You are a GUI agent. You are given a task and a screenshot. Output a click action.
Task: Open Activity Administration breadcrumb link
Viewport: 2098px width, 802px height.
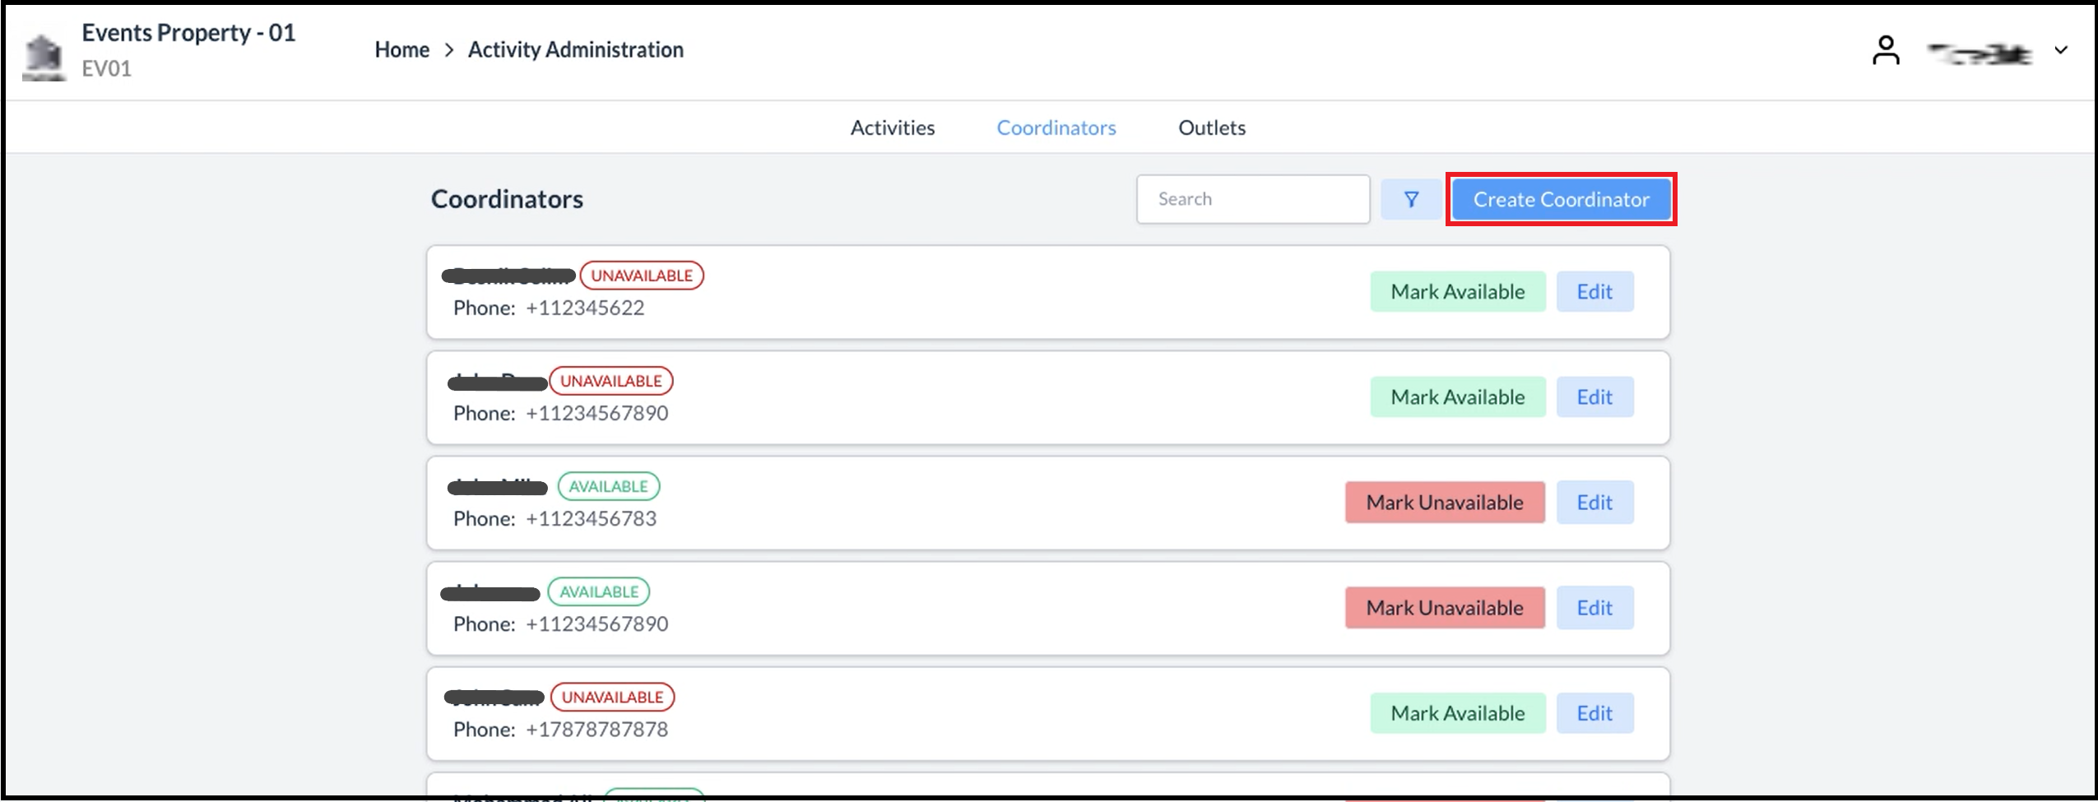click(x=574, y=49)
